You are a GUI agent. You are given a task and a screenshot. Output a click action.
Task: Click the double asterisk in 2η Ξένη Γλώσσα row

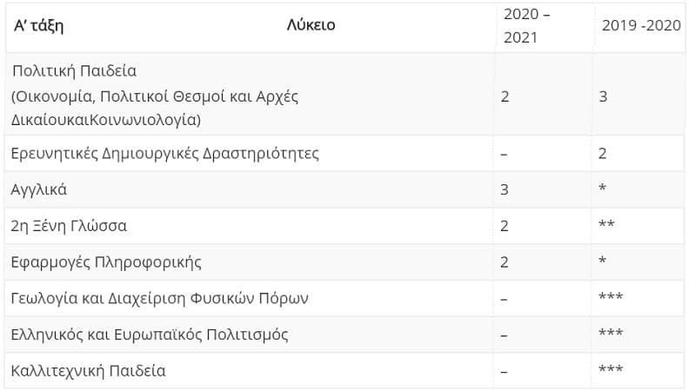click(x=606, y=224)
